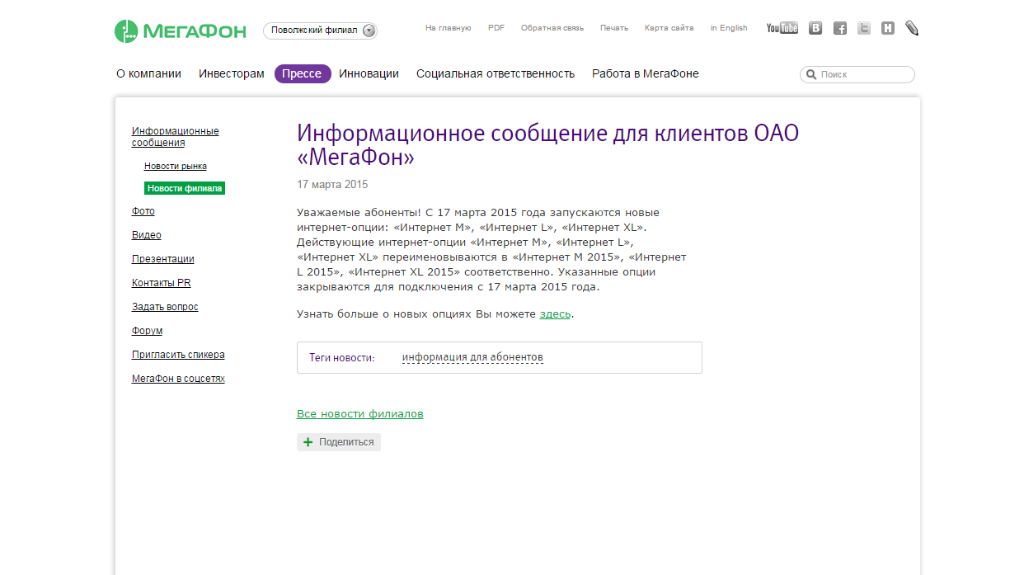Open the MegaFon YouTube channel icon
This screenshot has width=1024, height=575.
pyautogui.click(x=782, y=28)
